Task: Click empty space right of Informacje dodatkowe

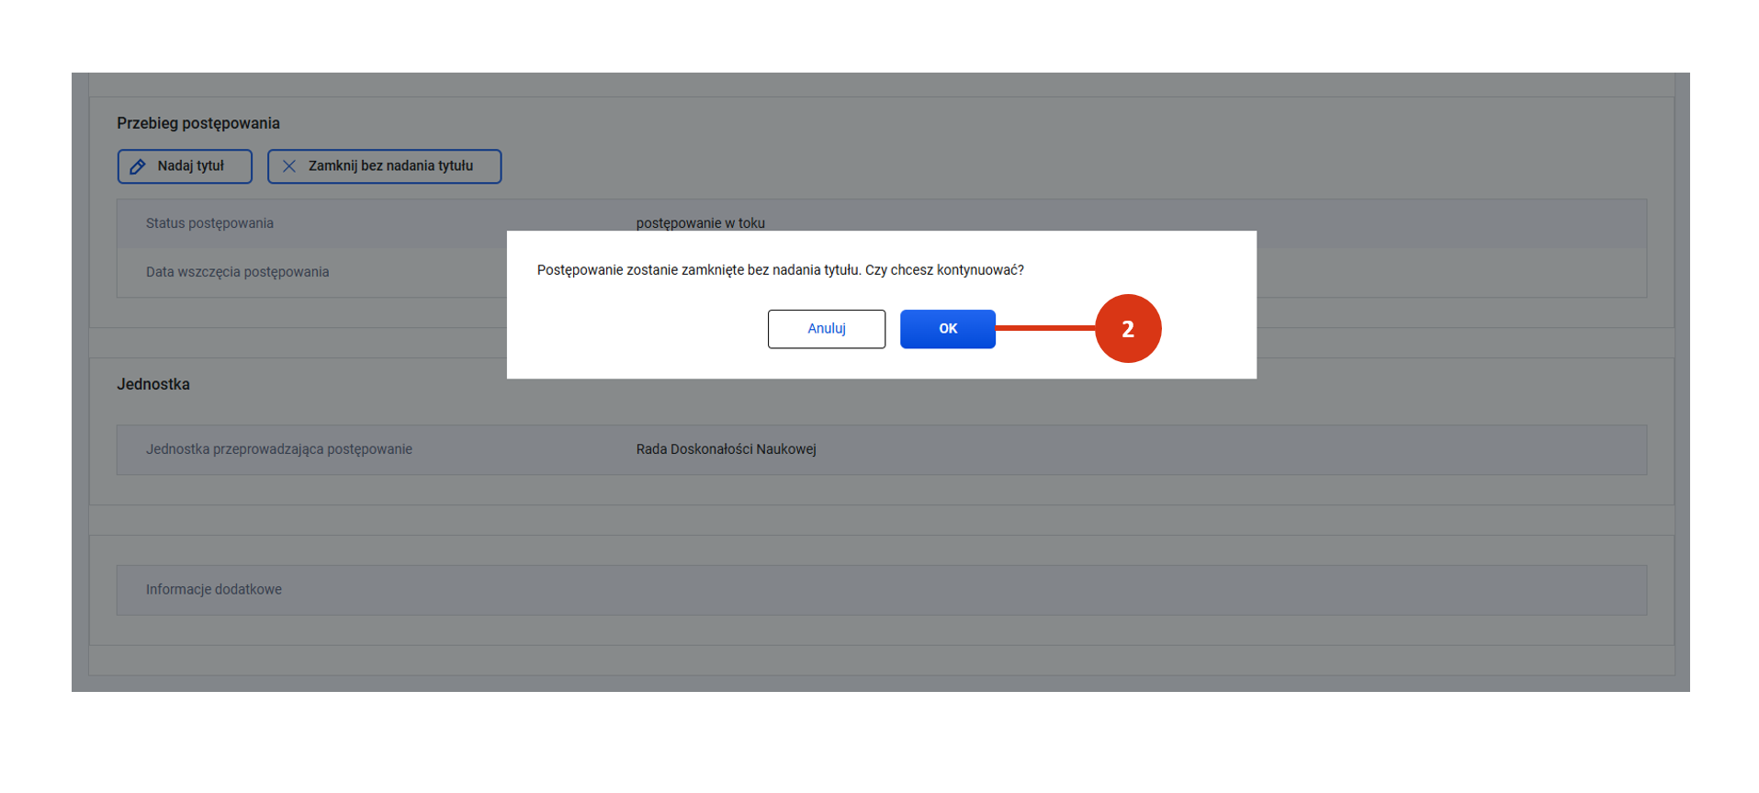Action: click(919, 590)
